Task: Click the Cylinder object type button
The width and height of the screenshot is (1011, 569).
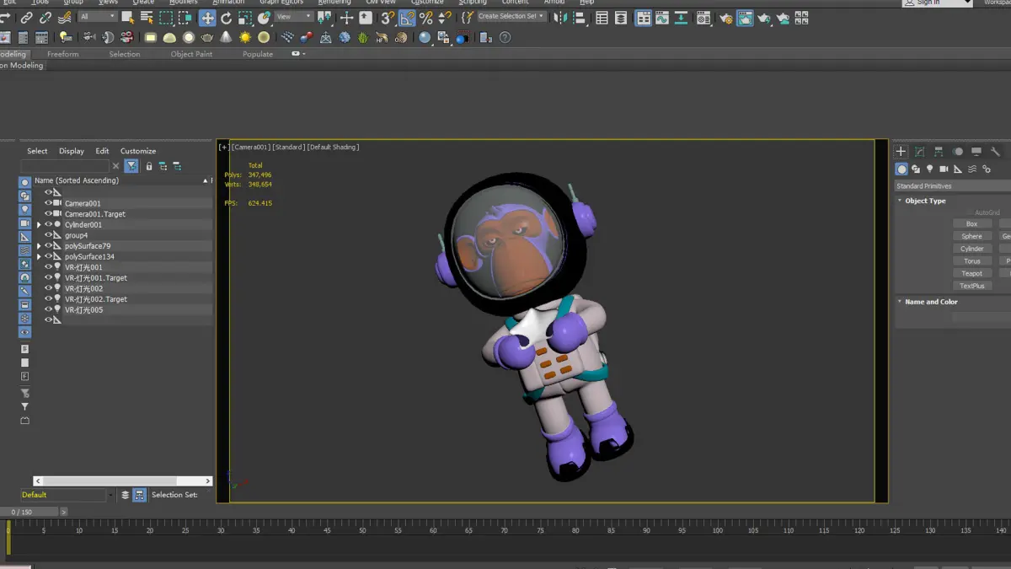Action: point(971,249)
